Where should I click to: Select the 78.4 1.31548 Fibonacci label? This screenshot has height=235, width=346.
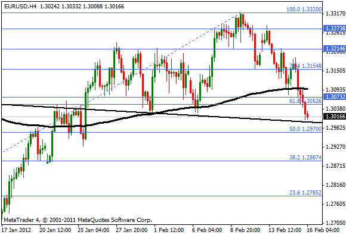305,66
